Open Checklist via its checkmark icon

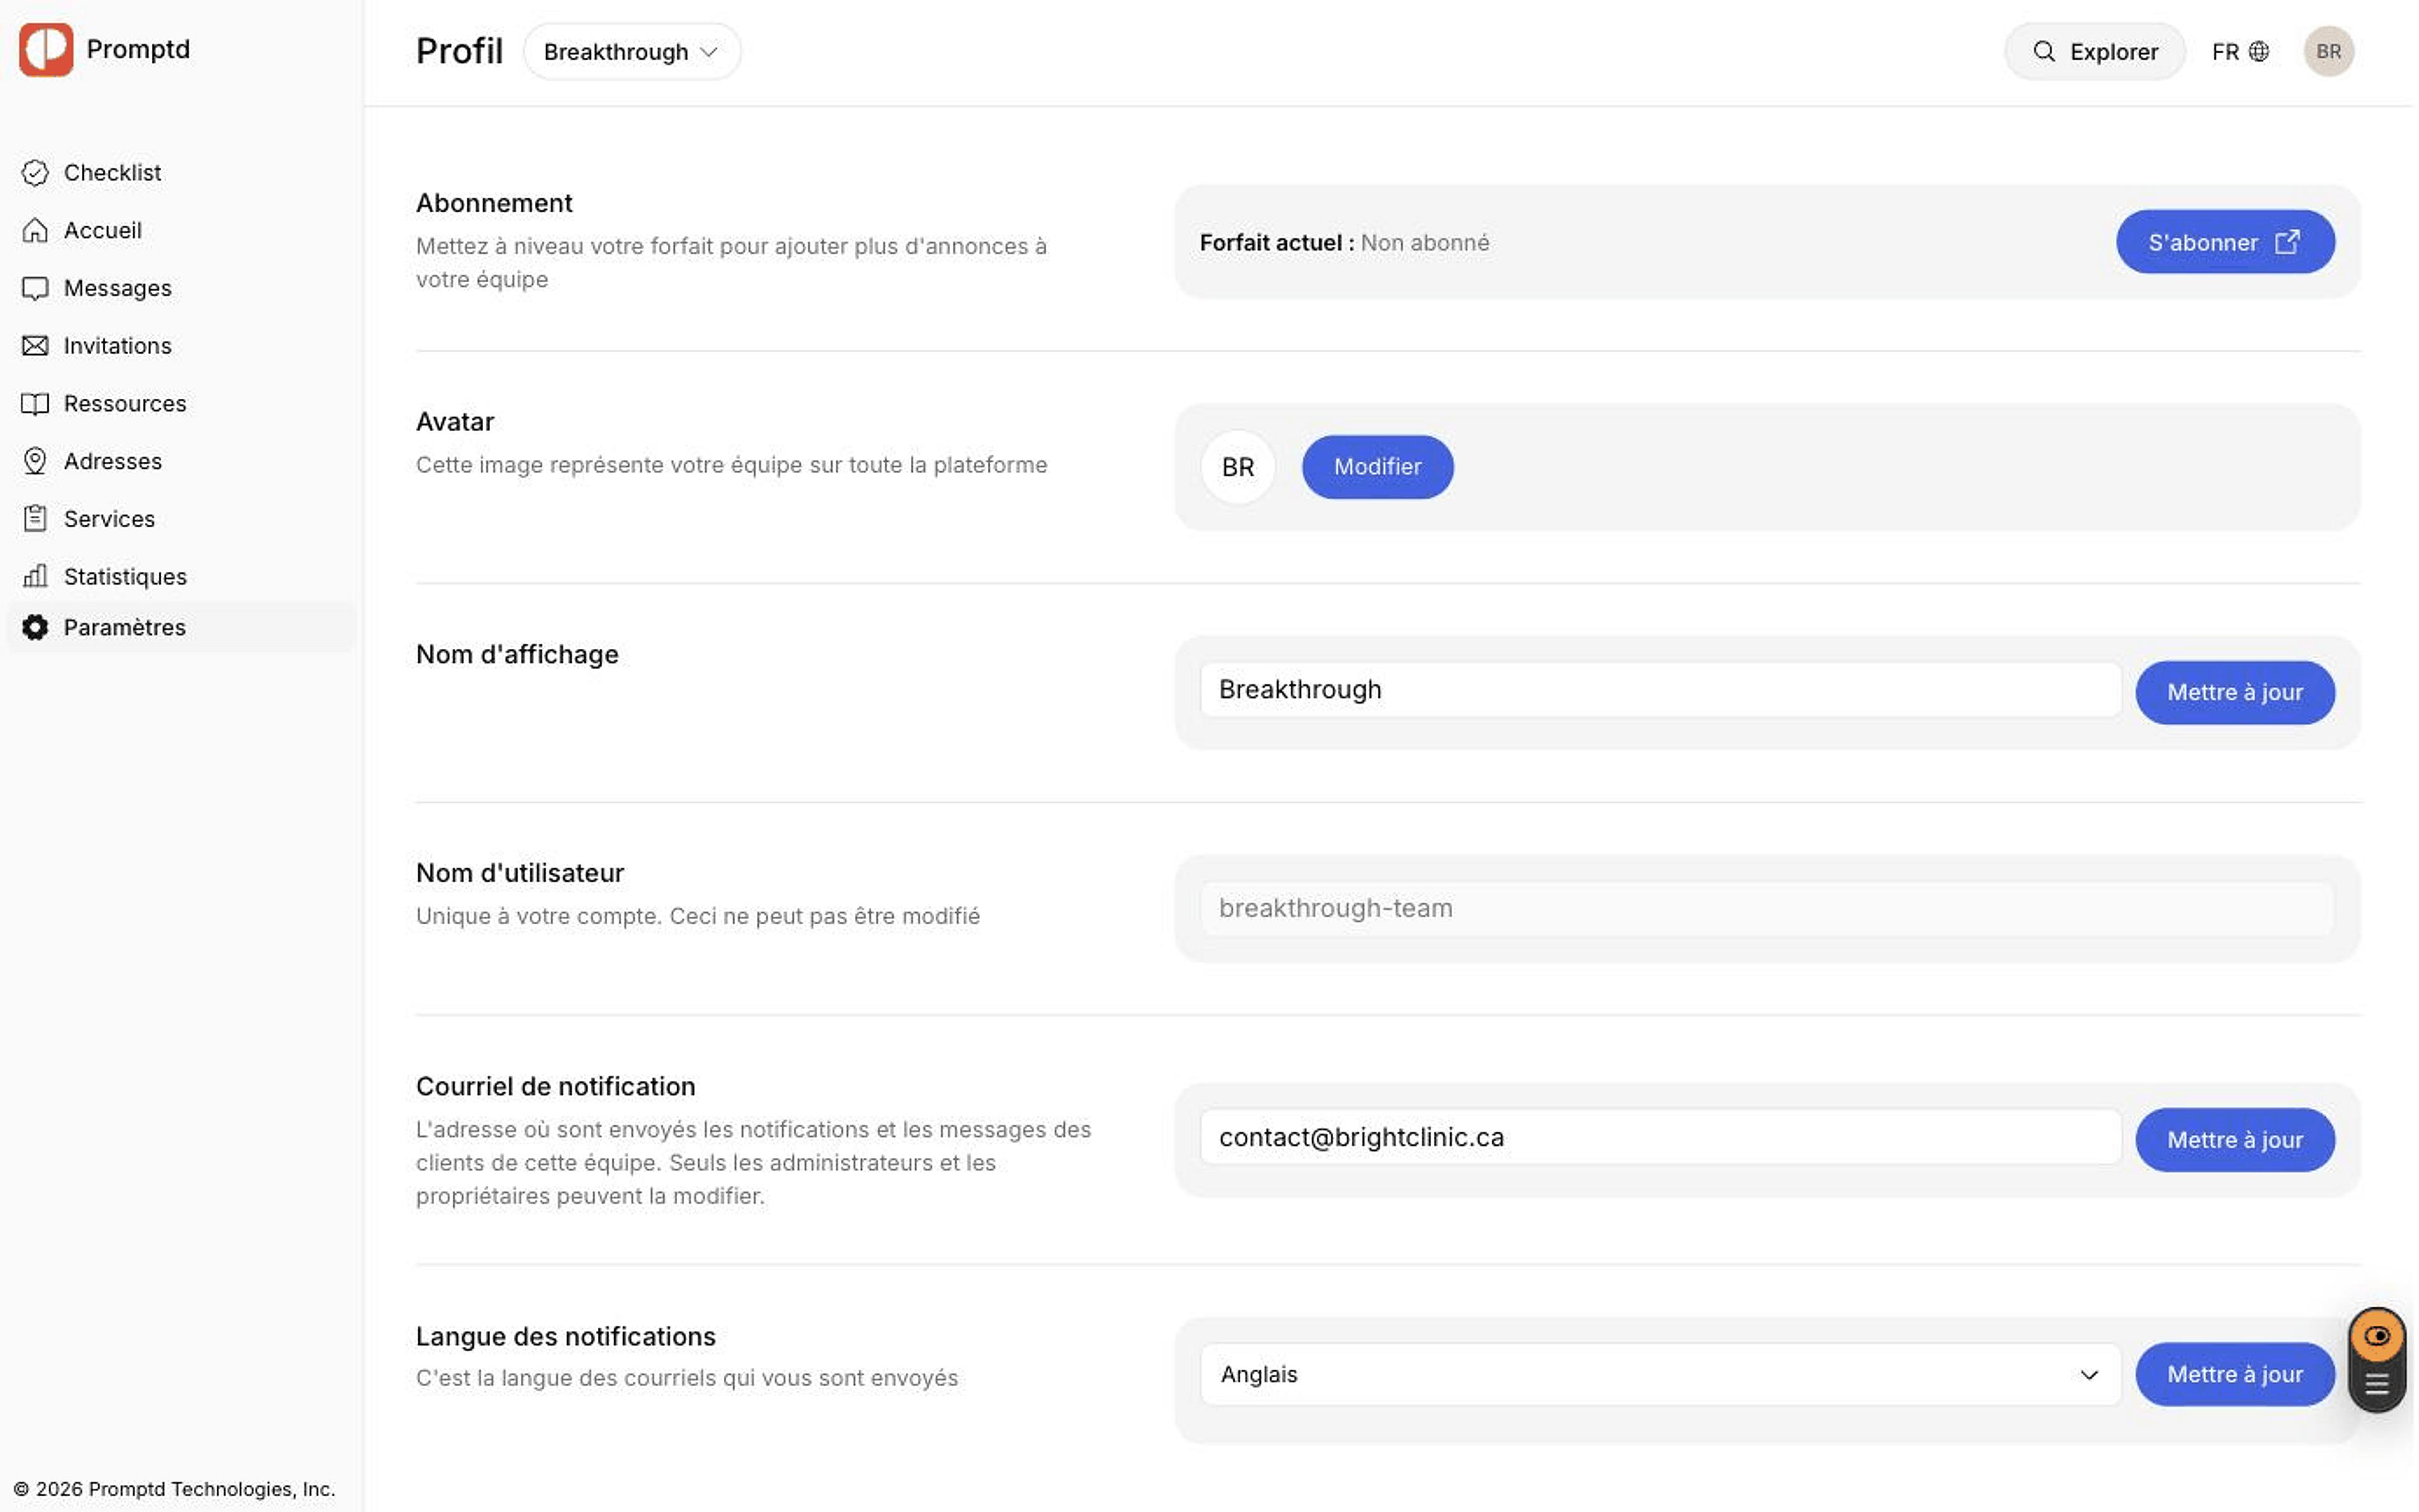35,173
